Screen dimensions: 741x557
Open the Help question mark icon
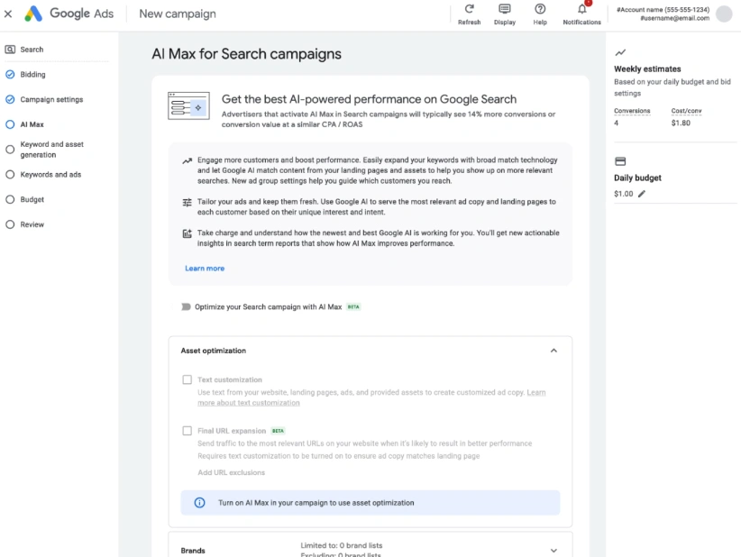[x=540, y=9]
